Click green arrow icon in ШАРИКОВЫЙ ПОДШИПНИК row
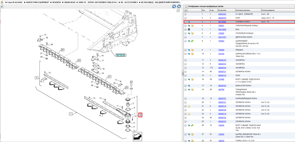This screenshot has height=142, width=295. (x=192, y=41)
